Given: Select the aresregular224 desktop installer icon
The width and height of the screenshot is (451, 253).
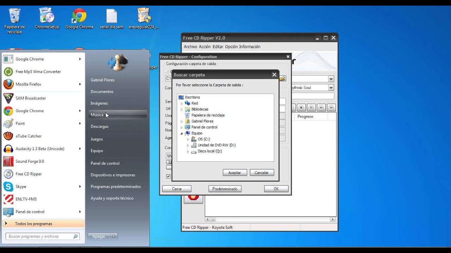Looking at the screenshot, I should point(144,19).
